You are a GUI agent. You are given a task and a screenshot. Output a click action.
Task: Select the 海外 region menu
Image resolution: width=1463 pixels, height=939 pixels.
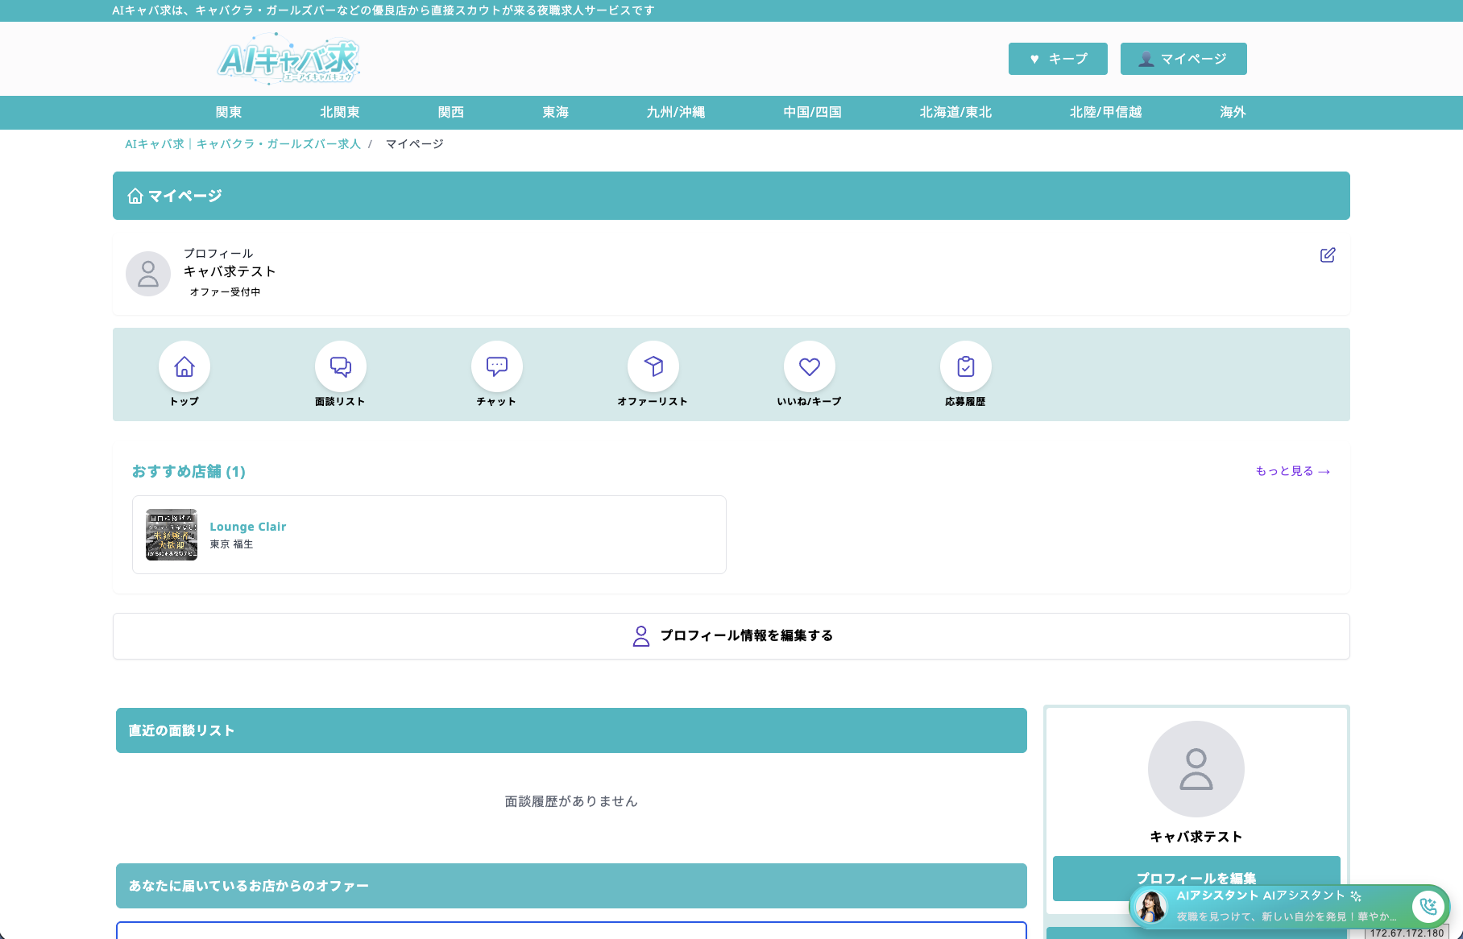(1233, 113)
